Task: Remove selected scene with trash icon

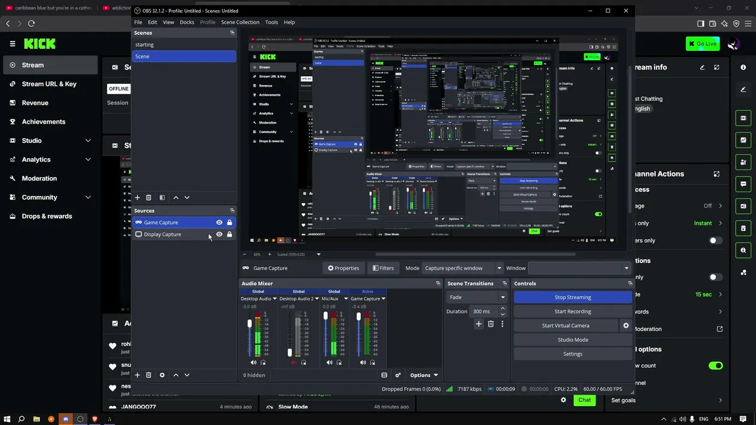Action: 148,197
